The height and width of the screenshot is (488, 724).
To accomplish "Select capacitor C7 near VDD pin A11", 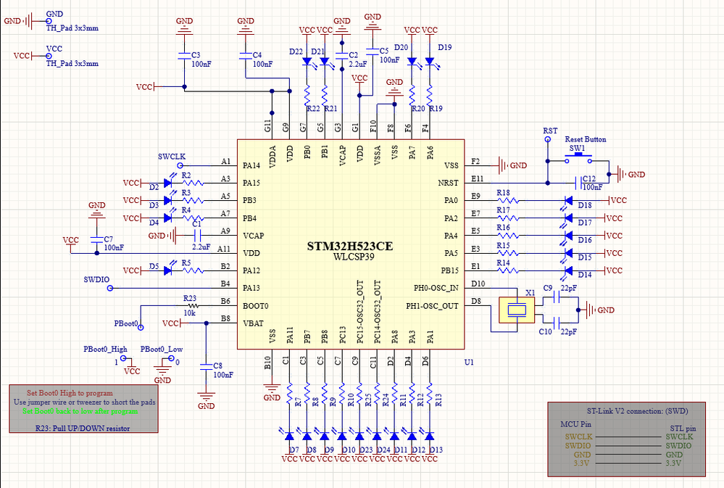I will tap(96, 240).
